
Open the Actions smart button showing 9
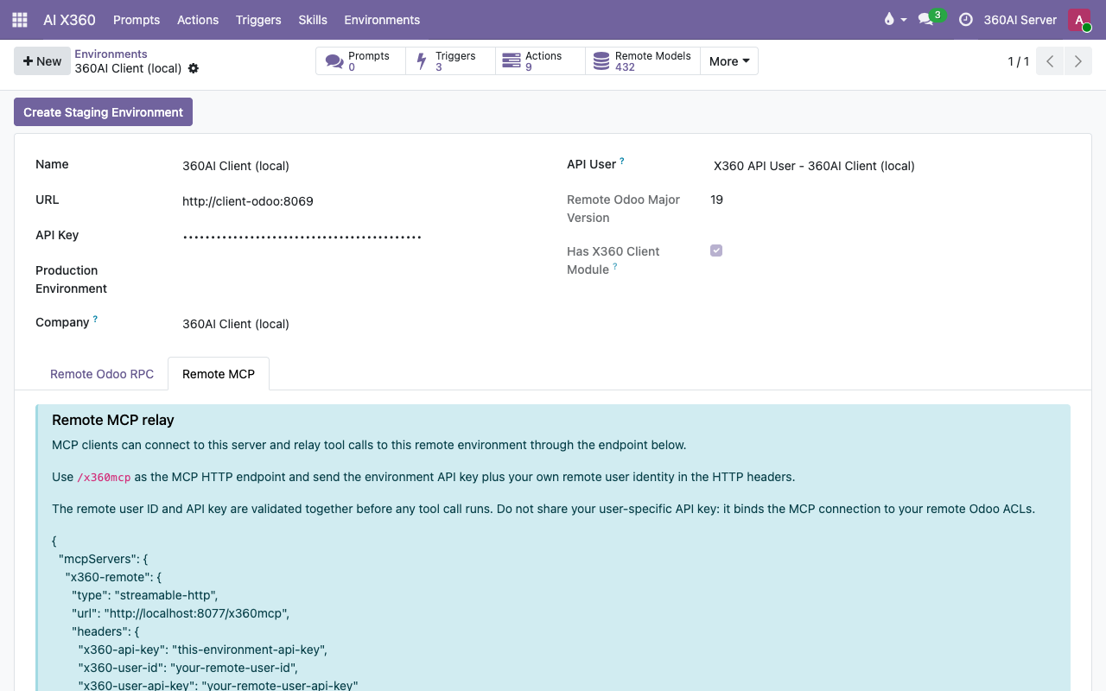(541, 61)
